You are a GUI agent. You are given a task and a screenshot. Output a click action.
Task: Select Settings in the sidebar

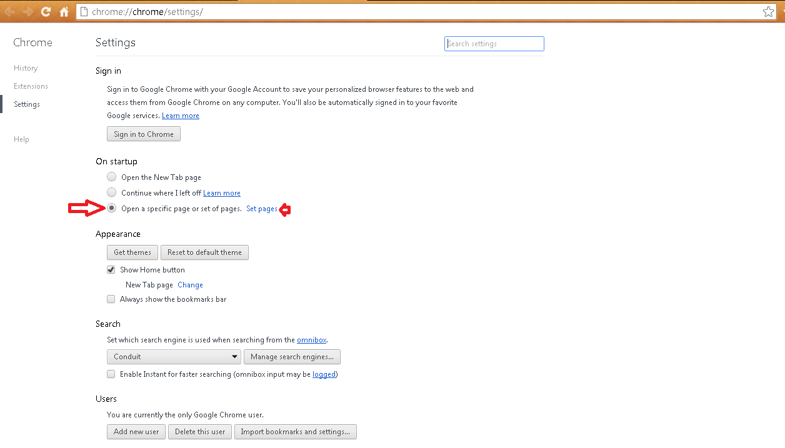tap(27, 104)
